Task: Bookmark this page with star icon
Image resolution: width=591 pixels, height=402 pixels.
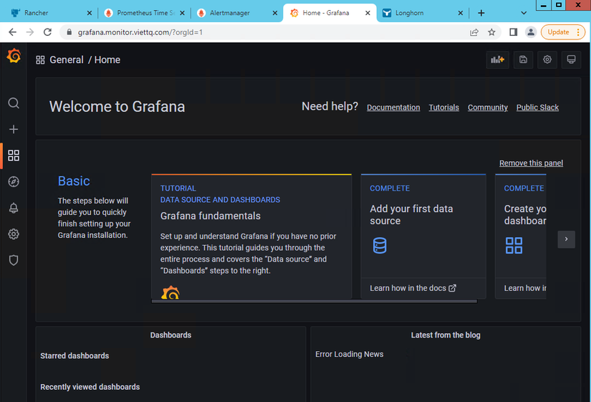Action: (x=491, y=32)
